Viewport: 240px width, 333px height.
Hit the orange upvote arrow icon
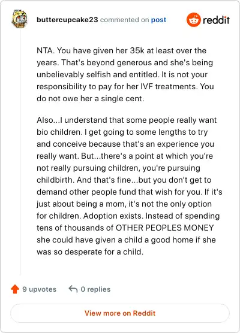click(x=15, y=289)
